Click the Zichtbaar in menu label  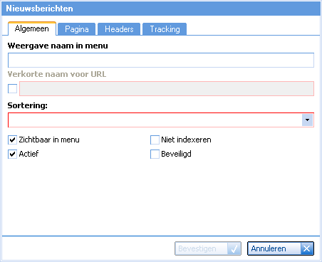click(x=49, y=140)
